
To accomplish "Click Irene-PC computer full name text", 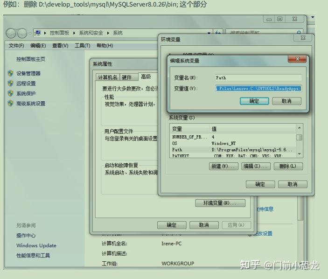I will [x=172, y=244].
